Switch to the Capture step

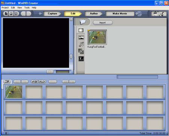(x=52, y=14)
